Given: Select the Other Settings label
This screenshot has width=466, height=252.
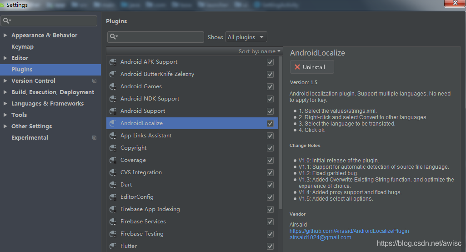Looking at the screenshot, I should 31,126.
